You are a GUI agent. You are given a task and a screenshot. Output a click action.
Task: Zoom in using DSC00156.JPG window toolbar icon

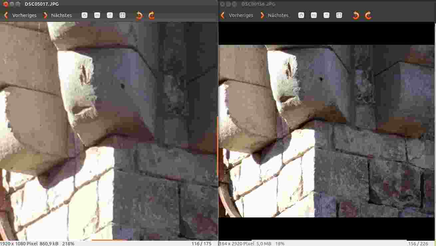301,15
